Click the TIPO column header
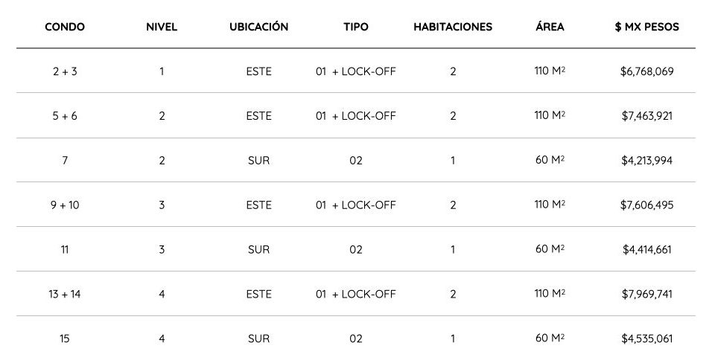Image resolution: width=712 pixels, height=363 pixels. (356, 27)
